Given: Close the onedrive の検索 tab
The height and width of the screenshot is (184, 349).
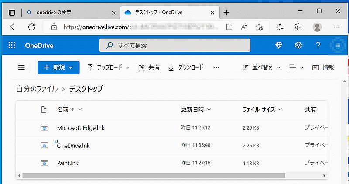Looking at the screenshot, I should coord(113,13).
